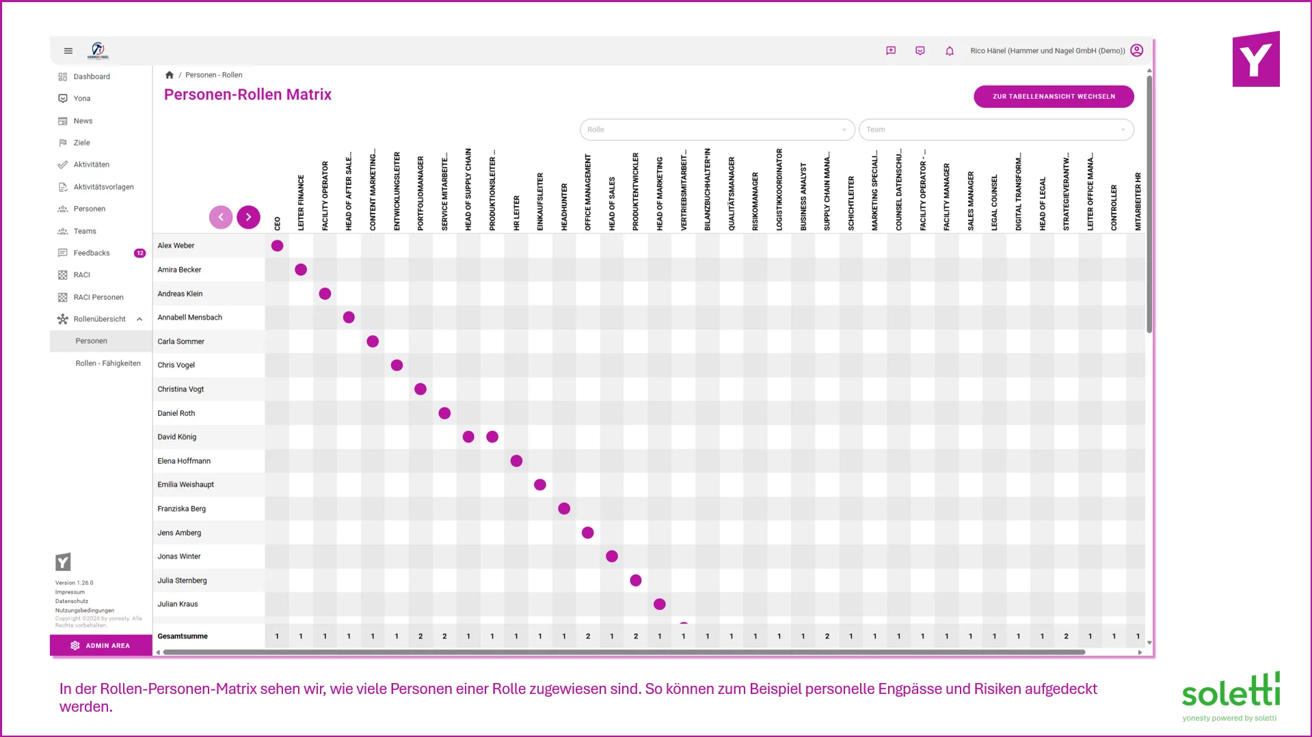Click the add feedback chat icon
Image resolution: width=1312 pixels, height=737 pixels.
coord(891,51)
